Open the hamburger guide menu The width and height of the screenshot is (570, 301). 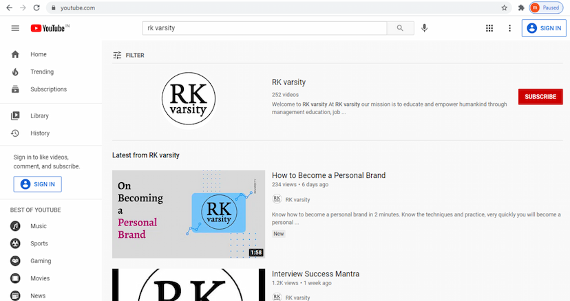pos(15,28)
